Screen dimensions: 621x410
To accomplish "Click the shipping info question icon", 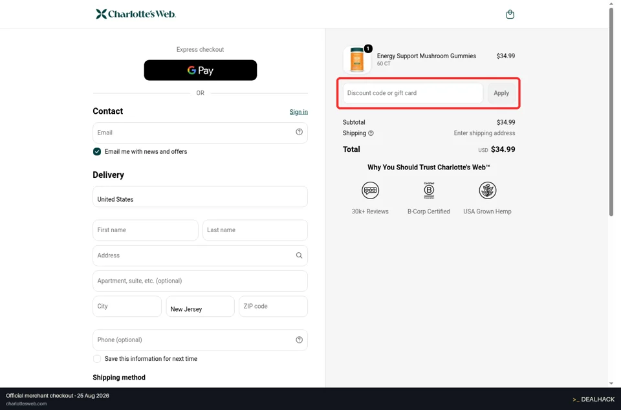I will click(371, 133).
